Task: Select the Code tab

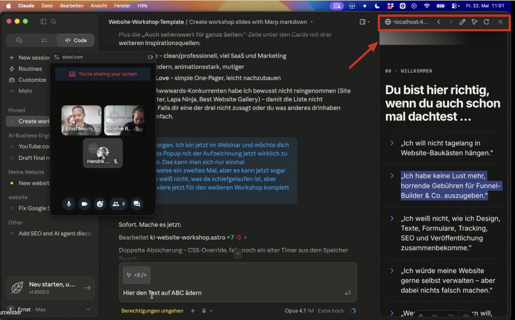Action: pyautogui.click(x=76, y=40)
